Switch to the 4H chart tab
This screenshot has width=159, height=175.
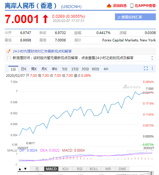pyautogui.click(x=106, y=69)
